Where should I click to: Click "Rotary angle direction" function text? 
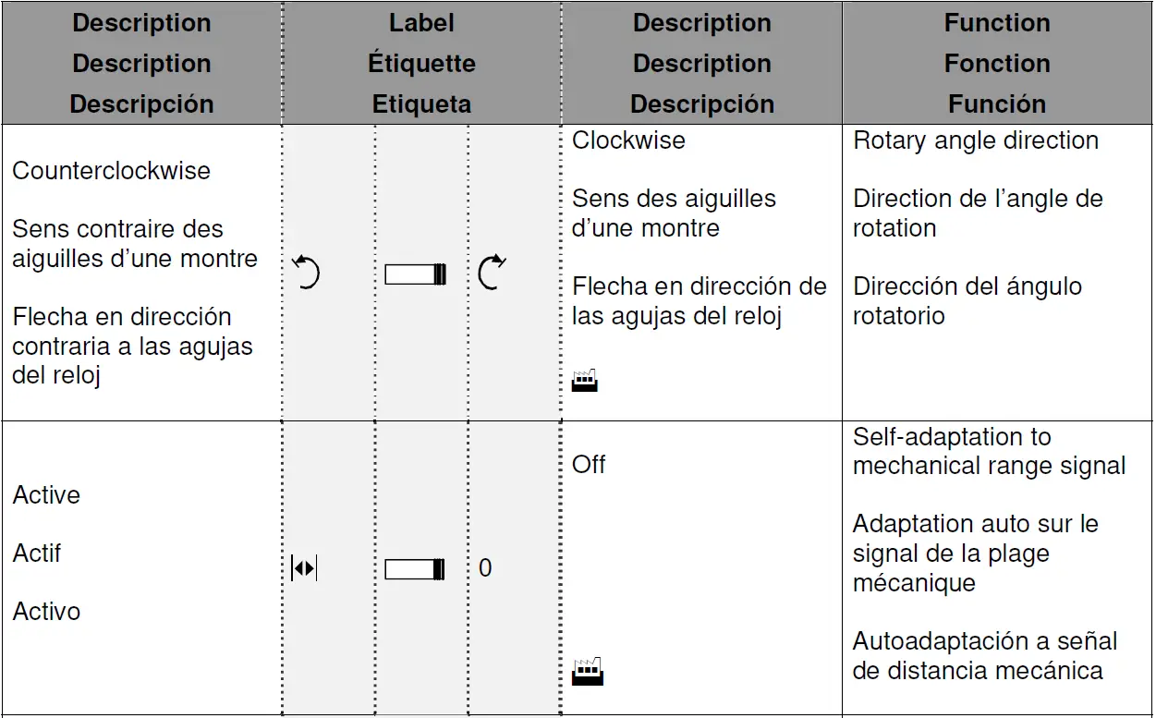975,141
